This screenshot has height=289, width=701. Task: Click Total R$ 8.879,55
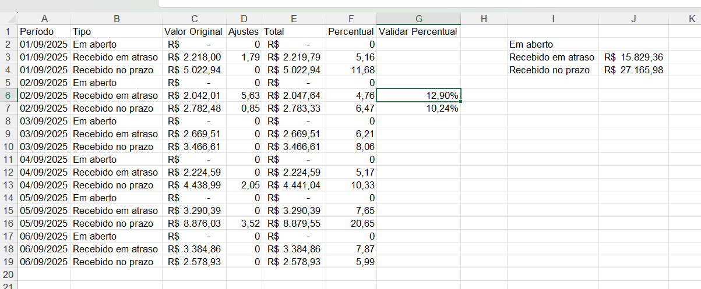294,223
